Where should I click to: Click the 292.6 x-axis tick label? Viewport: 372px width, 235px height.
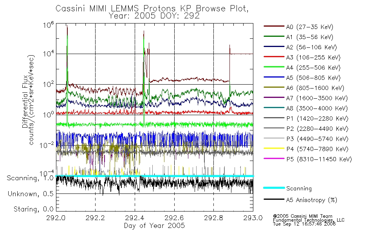(174, 218)
